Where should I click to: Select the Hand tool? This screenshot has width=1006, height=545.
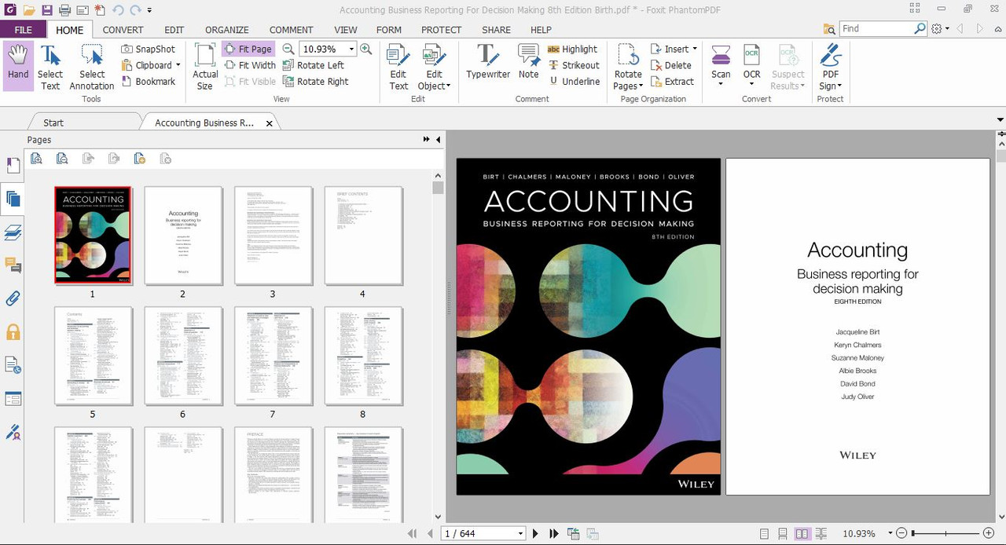click(18, 66)
